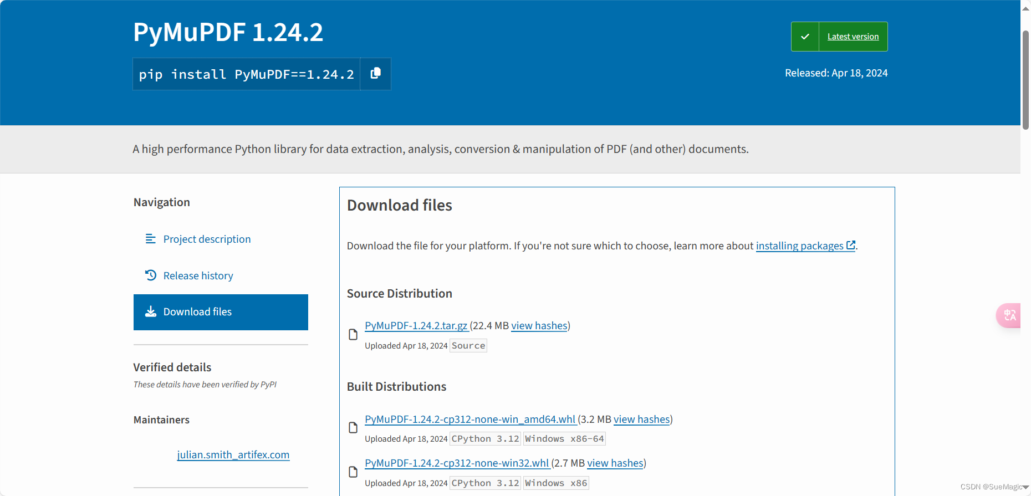Download the cp312 win_amd64 wheel file
The image size is (1031, 496).
pos(470,419)
